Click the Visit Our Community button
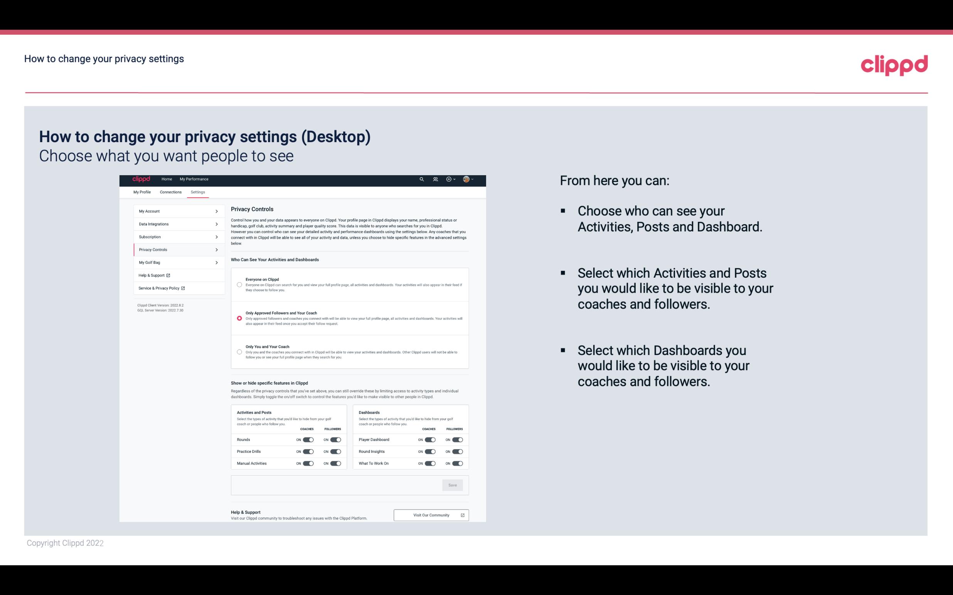Viewport: 953px width, 595px height. pyautogui.click(x=430, y=515)
